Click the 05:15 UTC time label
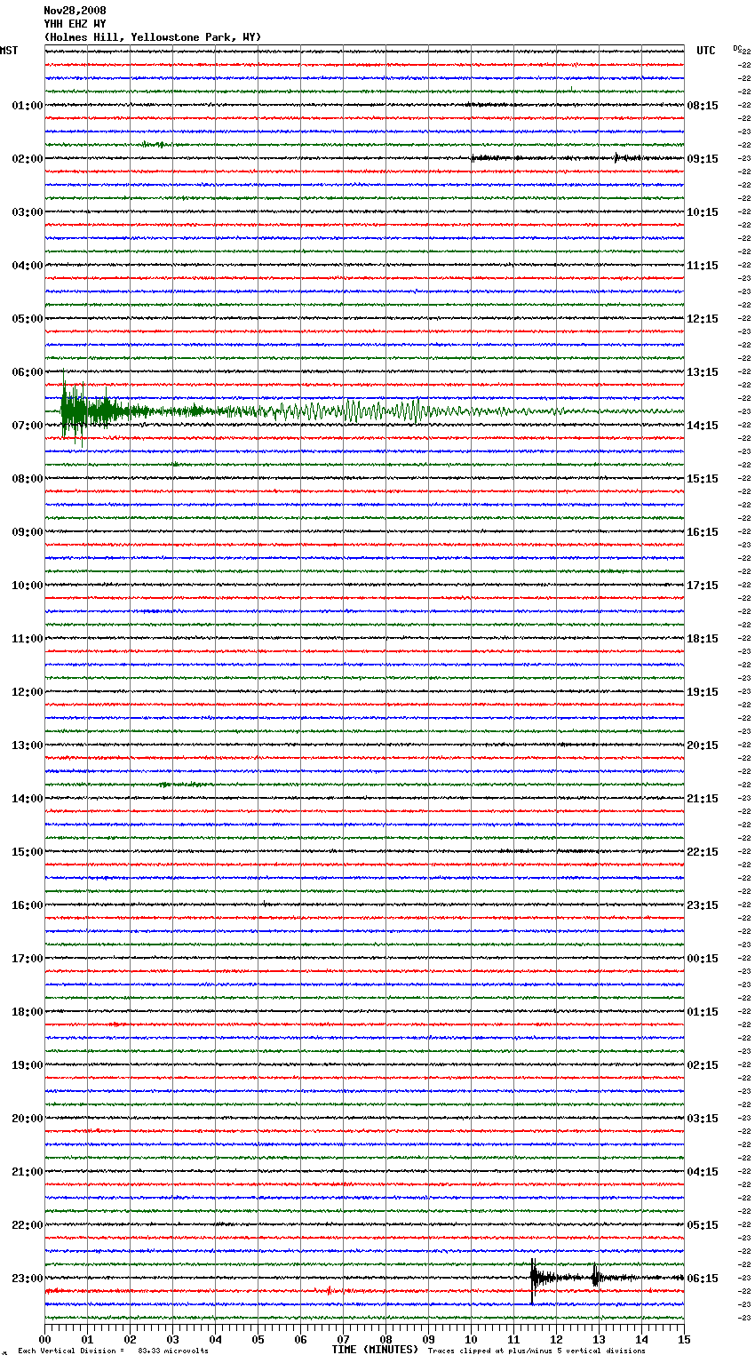Screen dimensions: 755x1363 703,1225
